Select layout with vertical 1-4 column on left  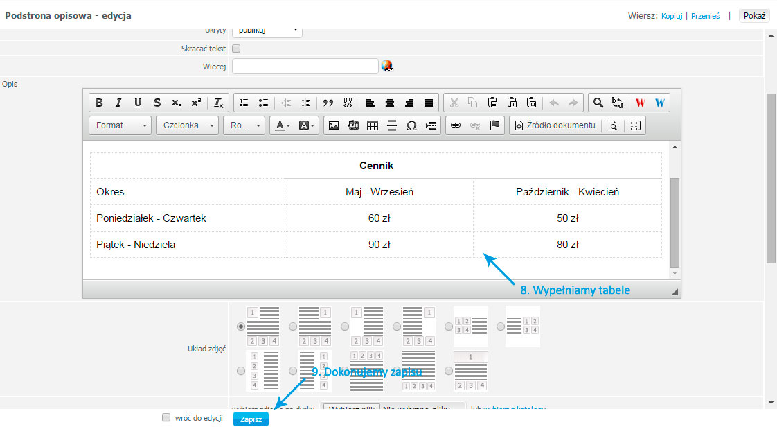[x=241, y=371]
